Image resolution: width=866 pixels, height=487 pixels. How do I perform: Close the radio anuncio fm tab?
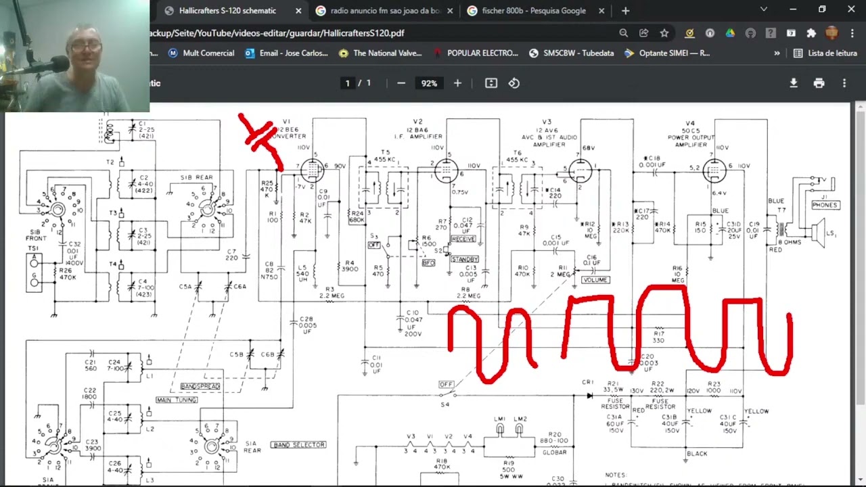coord(450,11)
